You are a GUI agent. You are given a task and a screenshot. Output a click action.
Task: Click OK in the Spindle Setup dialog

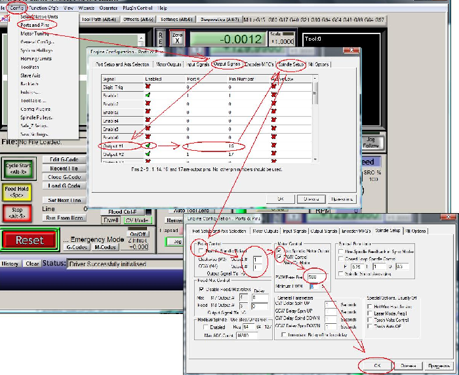pos(377,366)
